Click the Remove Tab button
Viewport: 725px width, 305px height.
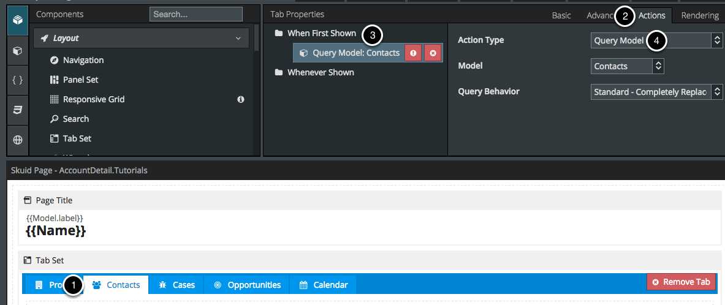click(681, 282)
